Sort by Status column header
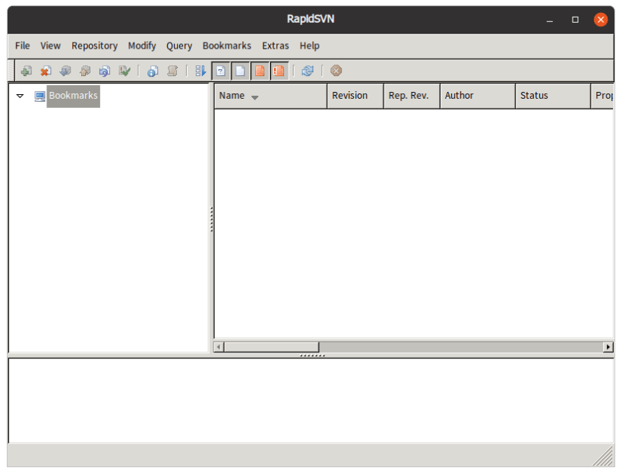 coord(553,96)
